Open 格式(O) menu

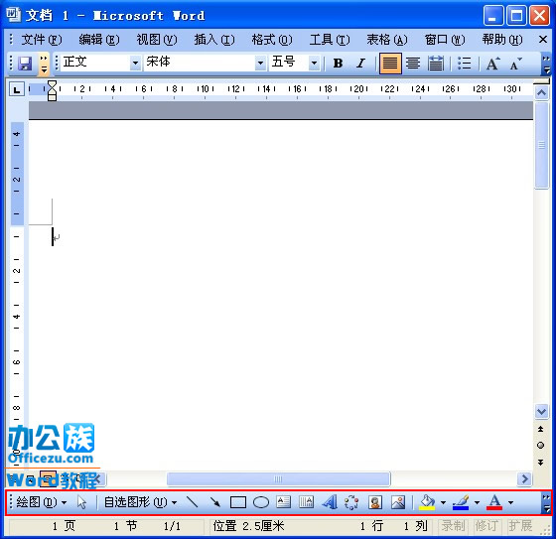coord(272,40)
